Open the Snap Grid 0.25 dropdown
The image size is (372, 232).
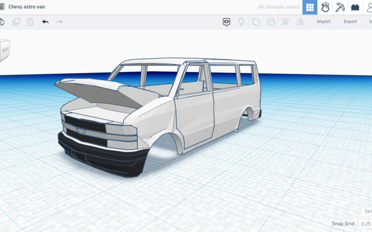tap(366, 224)
